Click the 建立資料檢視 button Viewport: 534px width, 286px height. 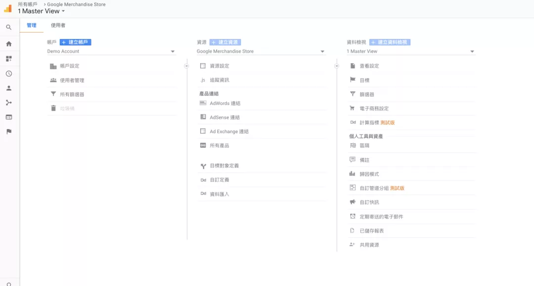[390, 42]
